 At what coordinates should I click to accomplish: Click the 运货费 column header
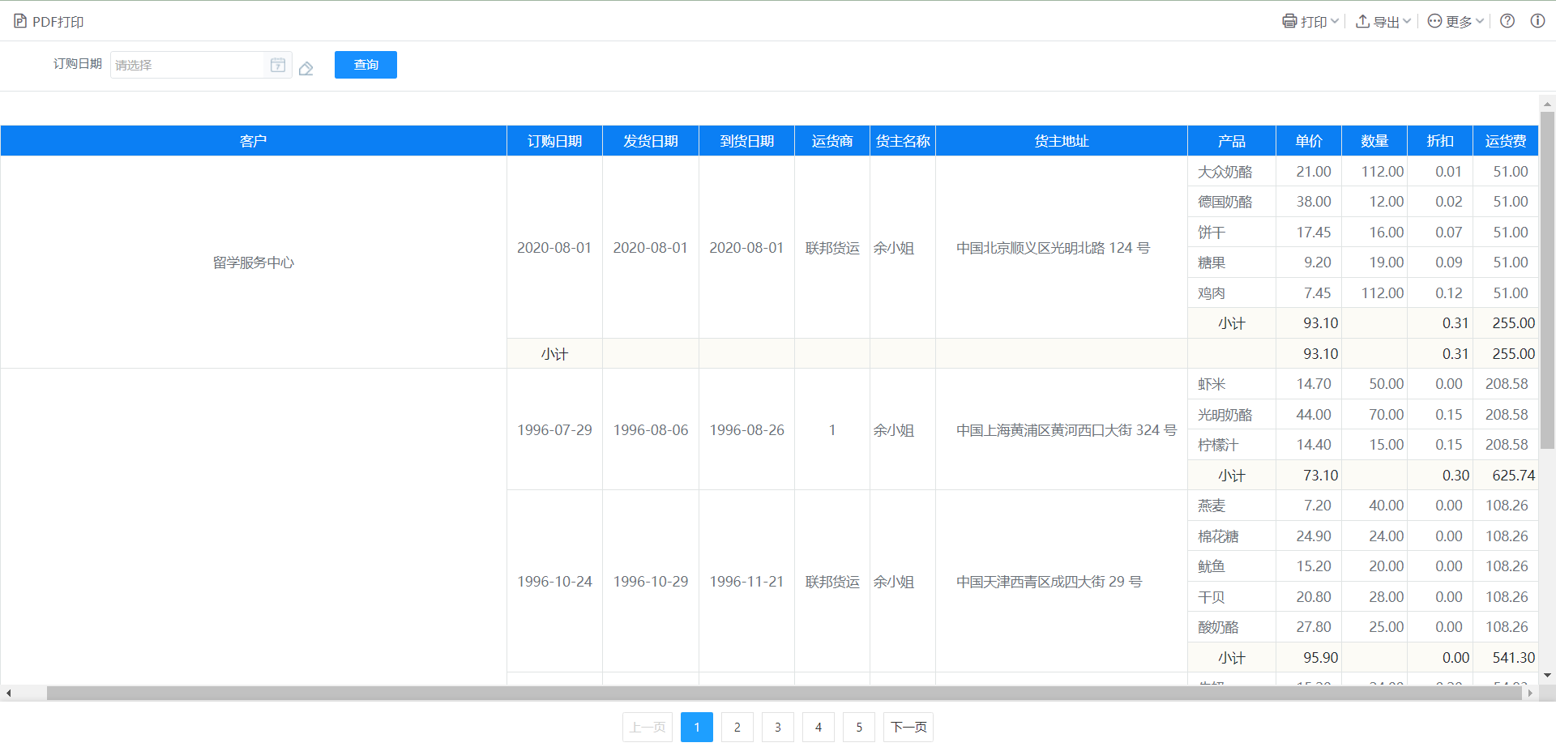(1505, 141)
